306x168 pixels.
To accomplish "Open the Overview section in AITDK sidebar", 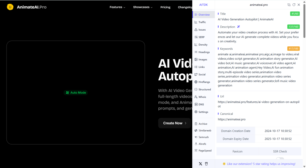I will point(203,15).
